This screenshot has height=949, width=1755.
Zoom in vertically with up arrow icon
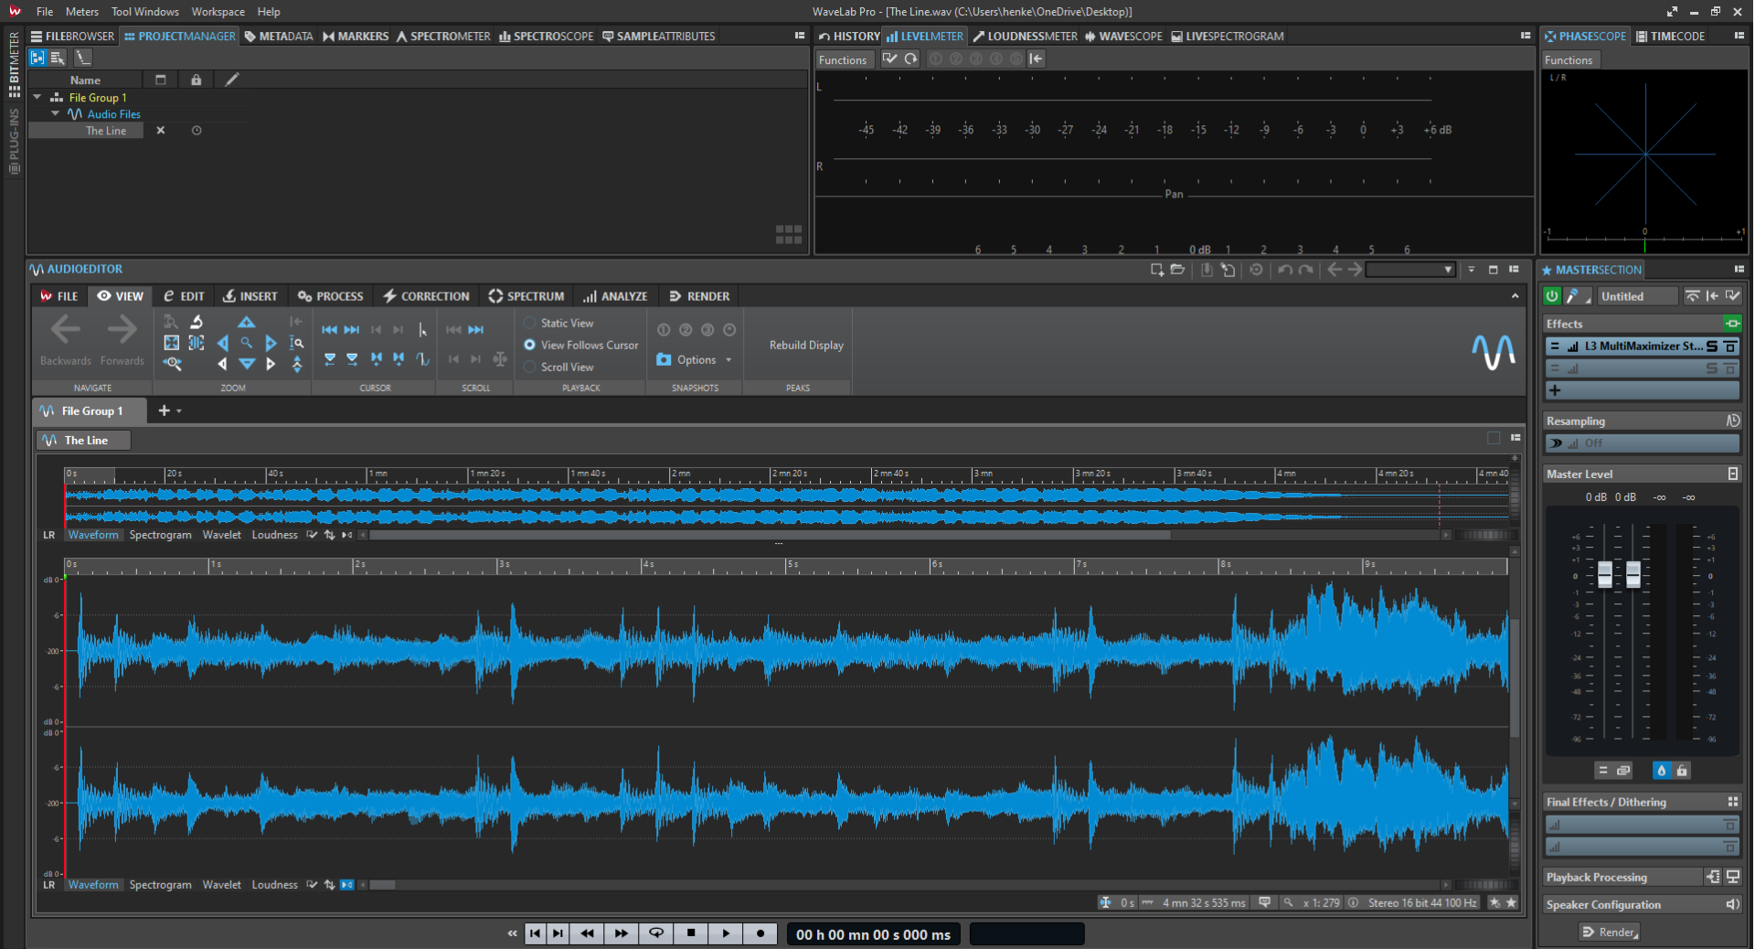(x=247, y=322)
